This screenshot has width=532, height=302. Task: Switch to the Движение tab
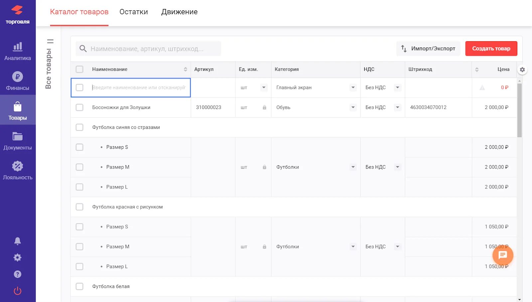(179, 12)
